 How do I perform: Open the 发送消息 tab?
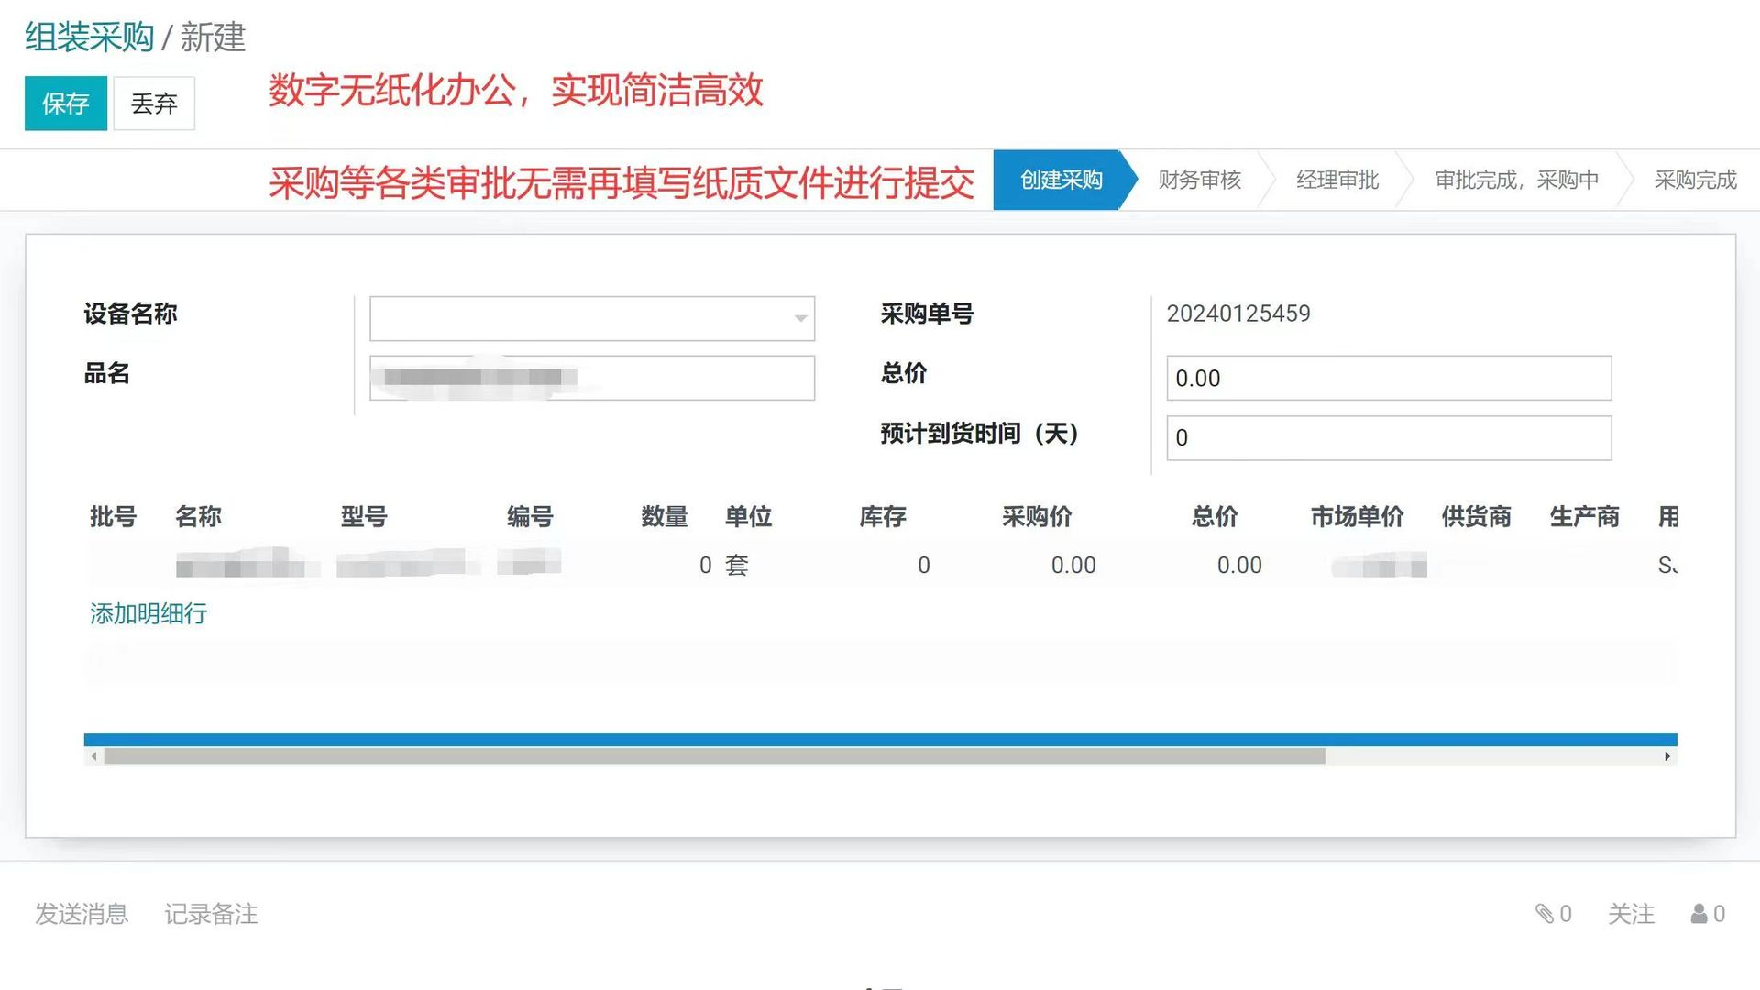(x=82, y=914)
